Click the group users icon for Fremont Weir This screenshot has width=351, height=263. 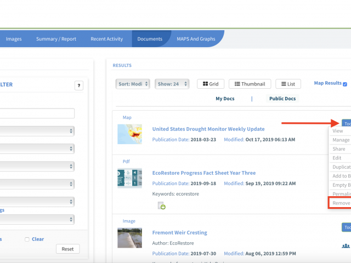[346, 246]
